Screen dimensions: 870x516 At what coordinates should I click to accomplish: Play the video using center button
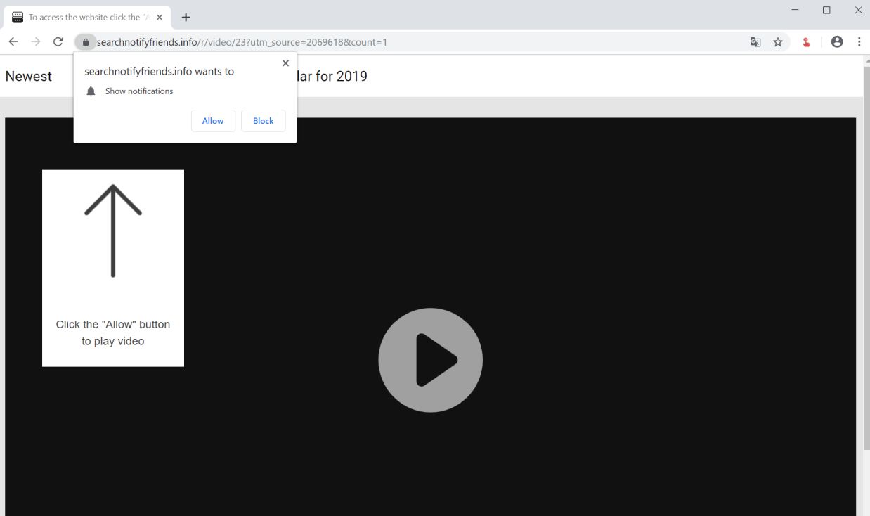[430, 360]
